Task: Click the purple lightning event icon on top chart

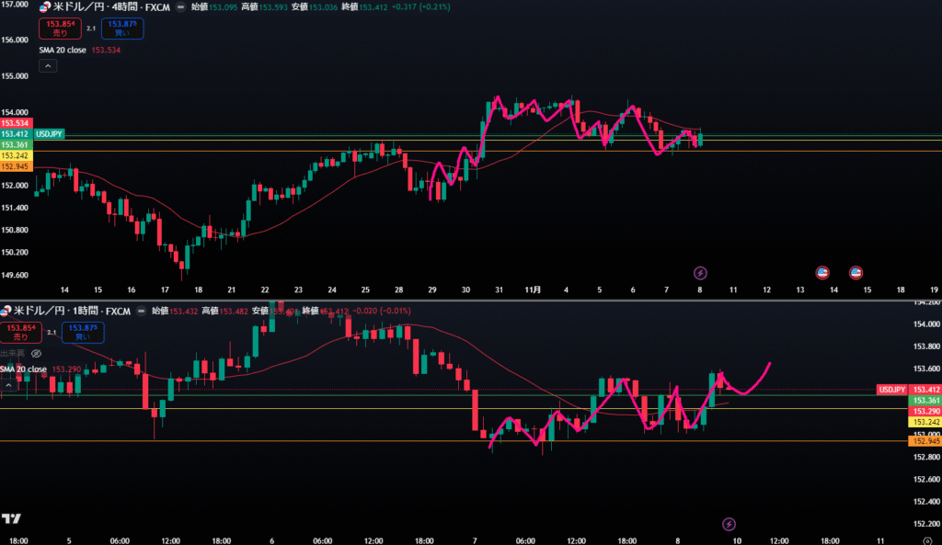Action: 700,273
